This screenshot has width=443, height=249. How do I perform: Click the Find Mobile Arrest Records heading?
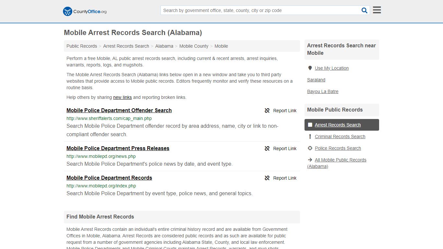point(100,217)
